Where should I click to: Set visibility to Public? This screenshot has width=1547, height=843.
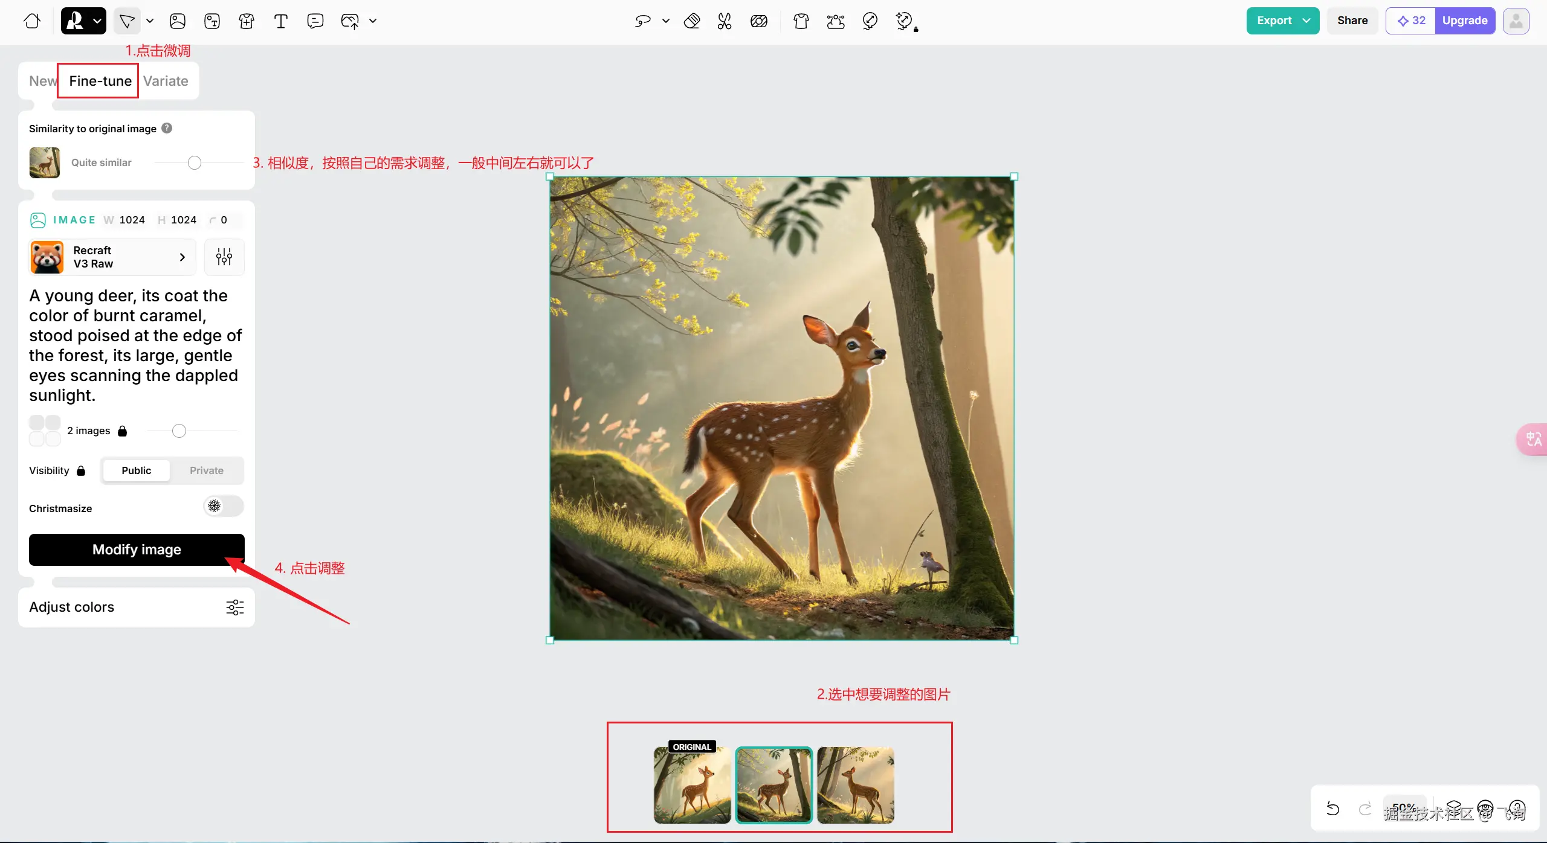(x=136, y=470)
